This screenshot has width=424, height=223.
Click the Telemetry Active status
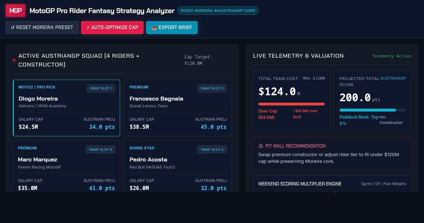tap(391, 56)
